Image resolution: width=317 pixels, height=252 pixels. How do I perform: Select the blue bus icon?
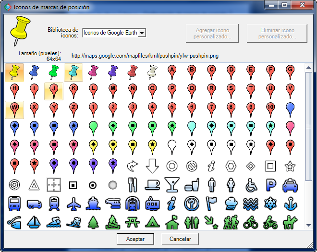coord(14,204)
